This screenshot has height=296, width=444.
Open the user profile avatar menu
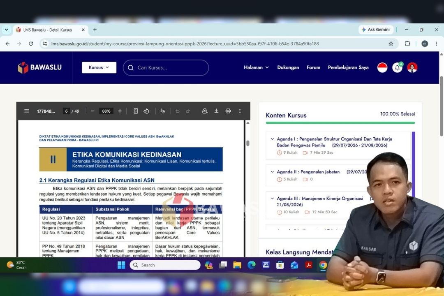[412, 67]
